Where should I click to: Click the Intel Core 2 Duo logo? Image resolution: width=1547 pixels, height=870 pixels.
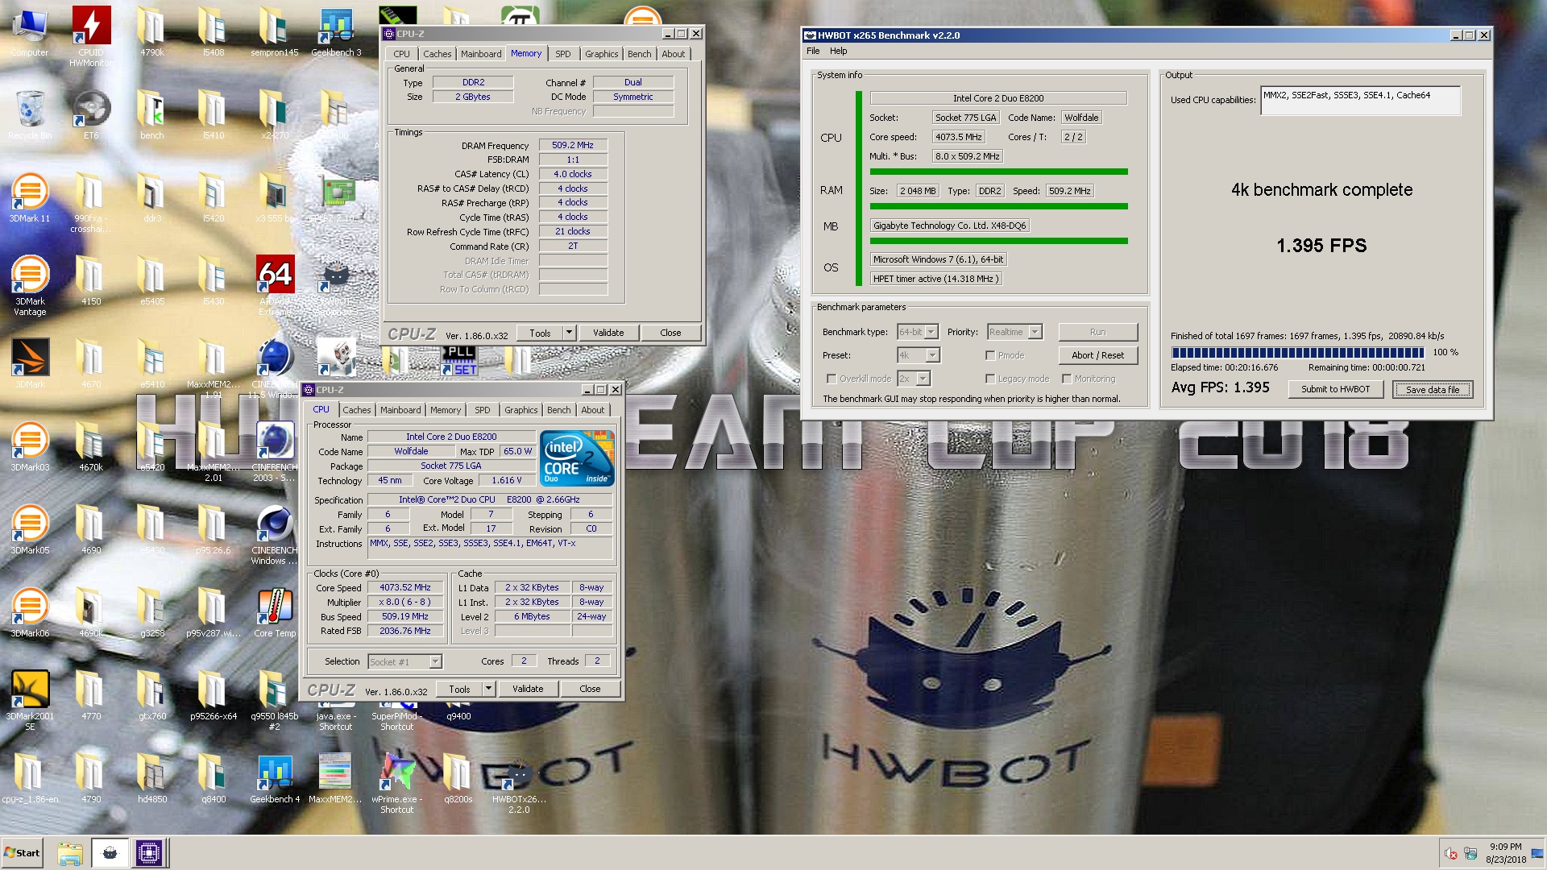[x=578, y=458]
